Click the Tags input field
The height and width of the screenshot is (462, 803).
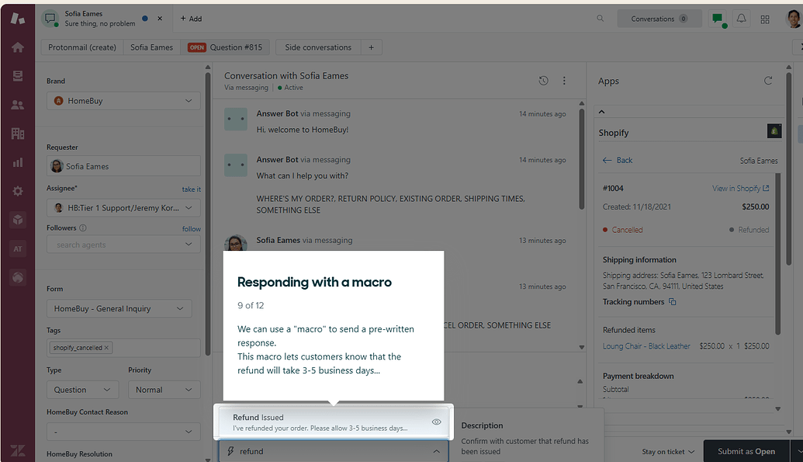coord(123,348)
